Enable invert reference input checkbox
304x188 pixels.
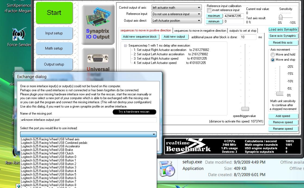(209, 10)
